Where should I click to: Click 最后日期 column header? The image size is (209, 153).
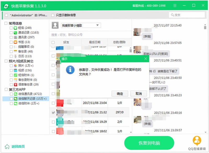tap(95, 42)
